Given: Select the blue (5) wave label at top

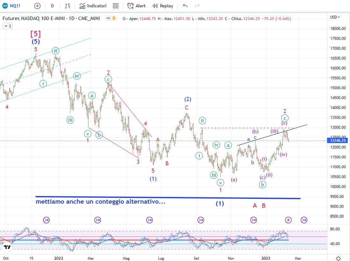Looking at the screenshot, I should pyautogui.click(x=36, y=41).
